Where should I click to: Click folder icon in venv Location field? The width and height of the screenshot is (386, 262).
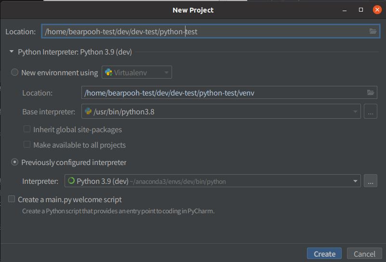click(x=370, y=93)
